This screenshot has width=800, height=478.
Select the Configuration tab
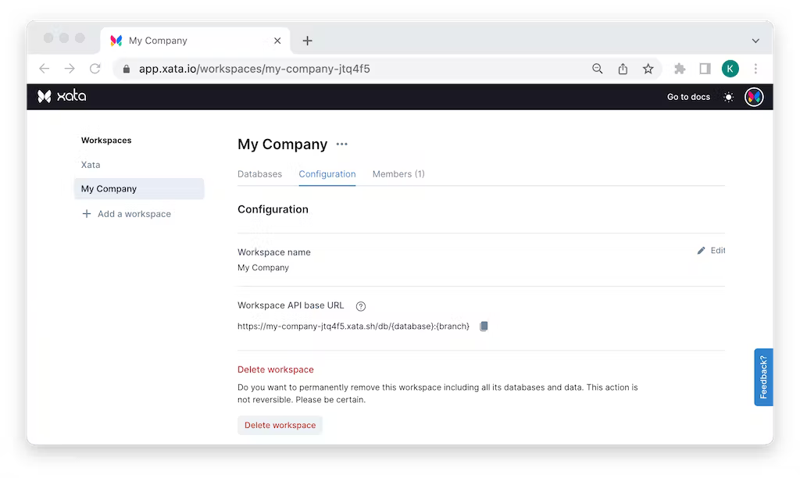[327, 174]
